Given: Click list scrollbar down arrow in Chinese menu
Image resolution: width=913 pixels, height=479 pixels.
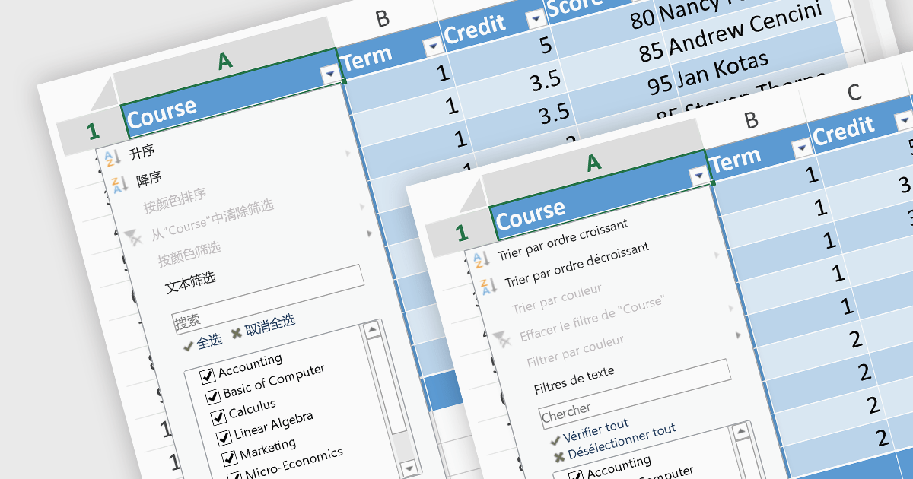Looking at the screenshot, I should [410, 468].
